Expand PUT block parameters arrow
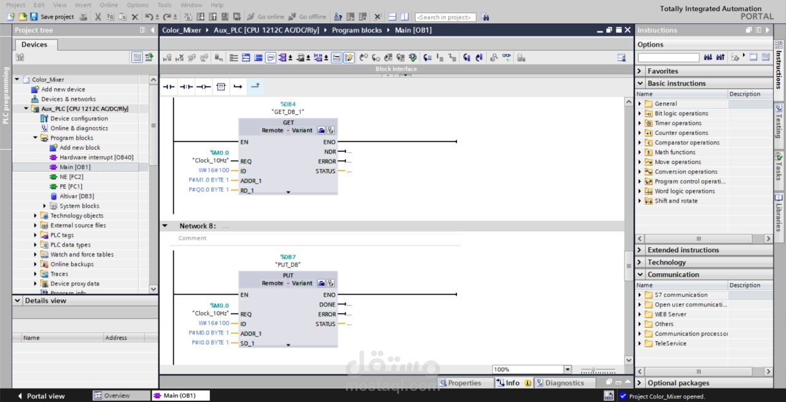Image resolution: width=786 pixels, height=402 pixels. 288,344
